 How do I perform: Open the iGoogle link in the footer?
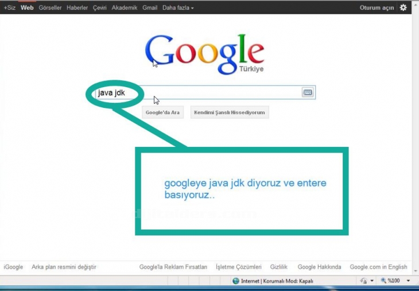(13, 267)
